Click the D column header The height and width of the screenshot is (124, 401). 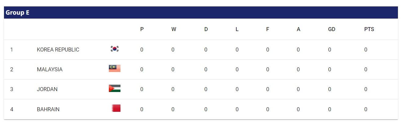(206, 29)
